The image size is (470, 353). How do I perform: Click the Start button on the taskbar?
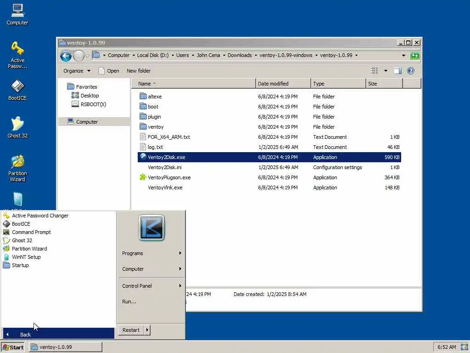[x=13, y=347]
